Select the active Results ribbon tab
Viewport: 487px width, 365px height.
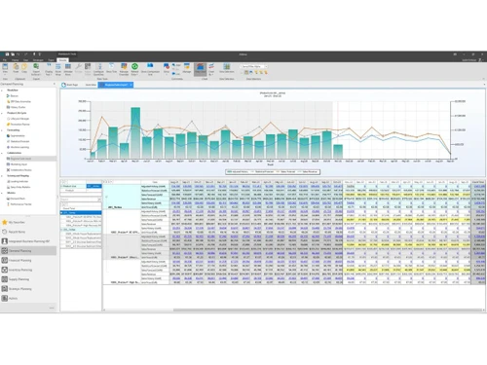click(x=62, y=60)
